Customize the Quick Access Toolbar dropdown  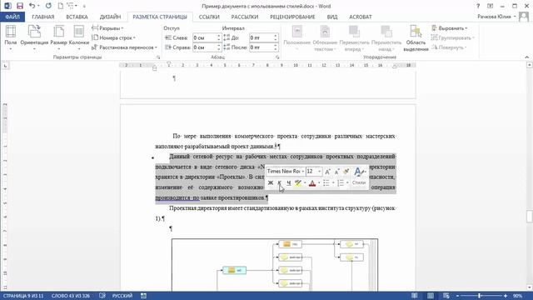click(x=84, y=6)
